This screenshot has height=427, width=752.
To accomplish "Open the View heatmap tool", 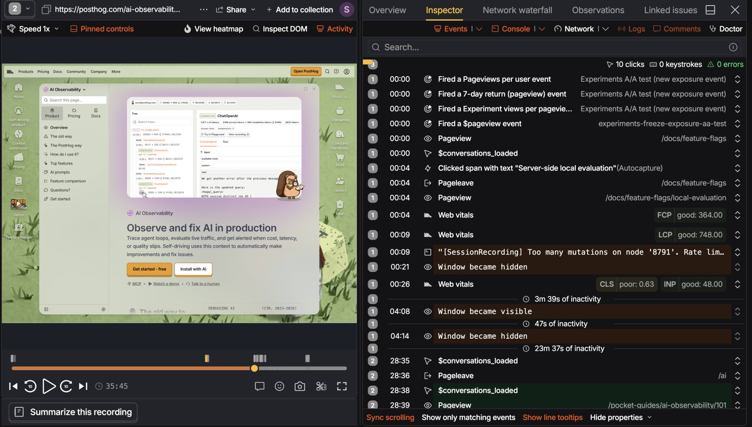I will 213,29.
